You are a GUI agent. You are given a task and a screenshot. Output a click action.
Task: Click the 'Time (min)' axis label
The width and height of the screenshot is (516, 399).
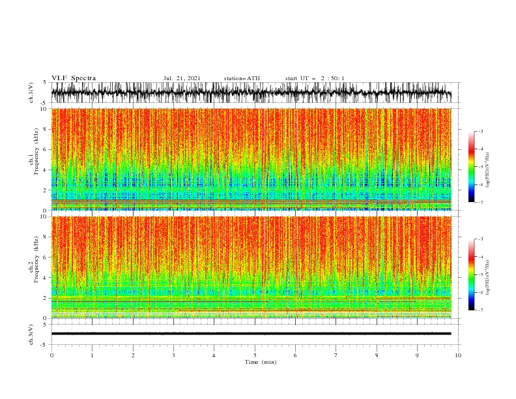[x=261, y=362]
